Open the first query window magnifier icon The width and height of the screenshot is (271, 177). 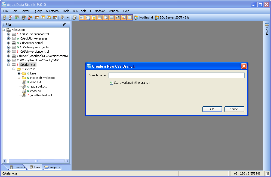point(37,17)
